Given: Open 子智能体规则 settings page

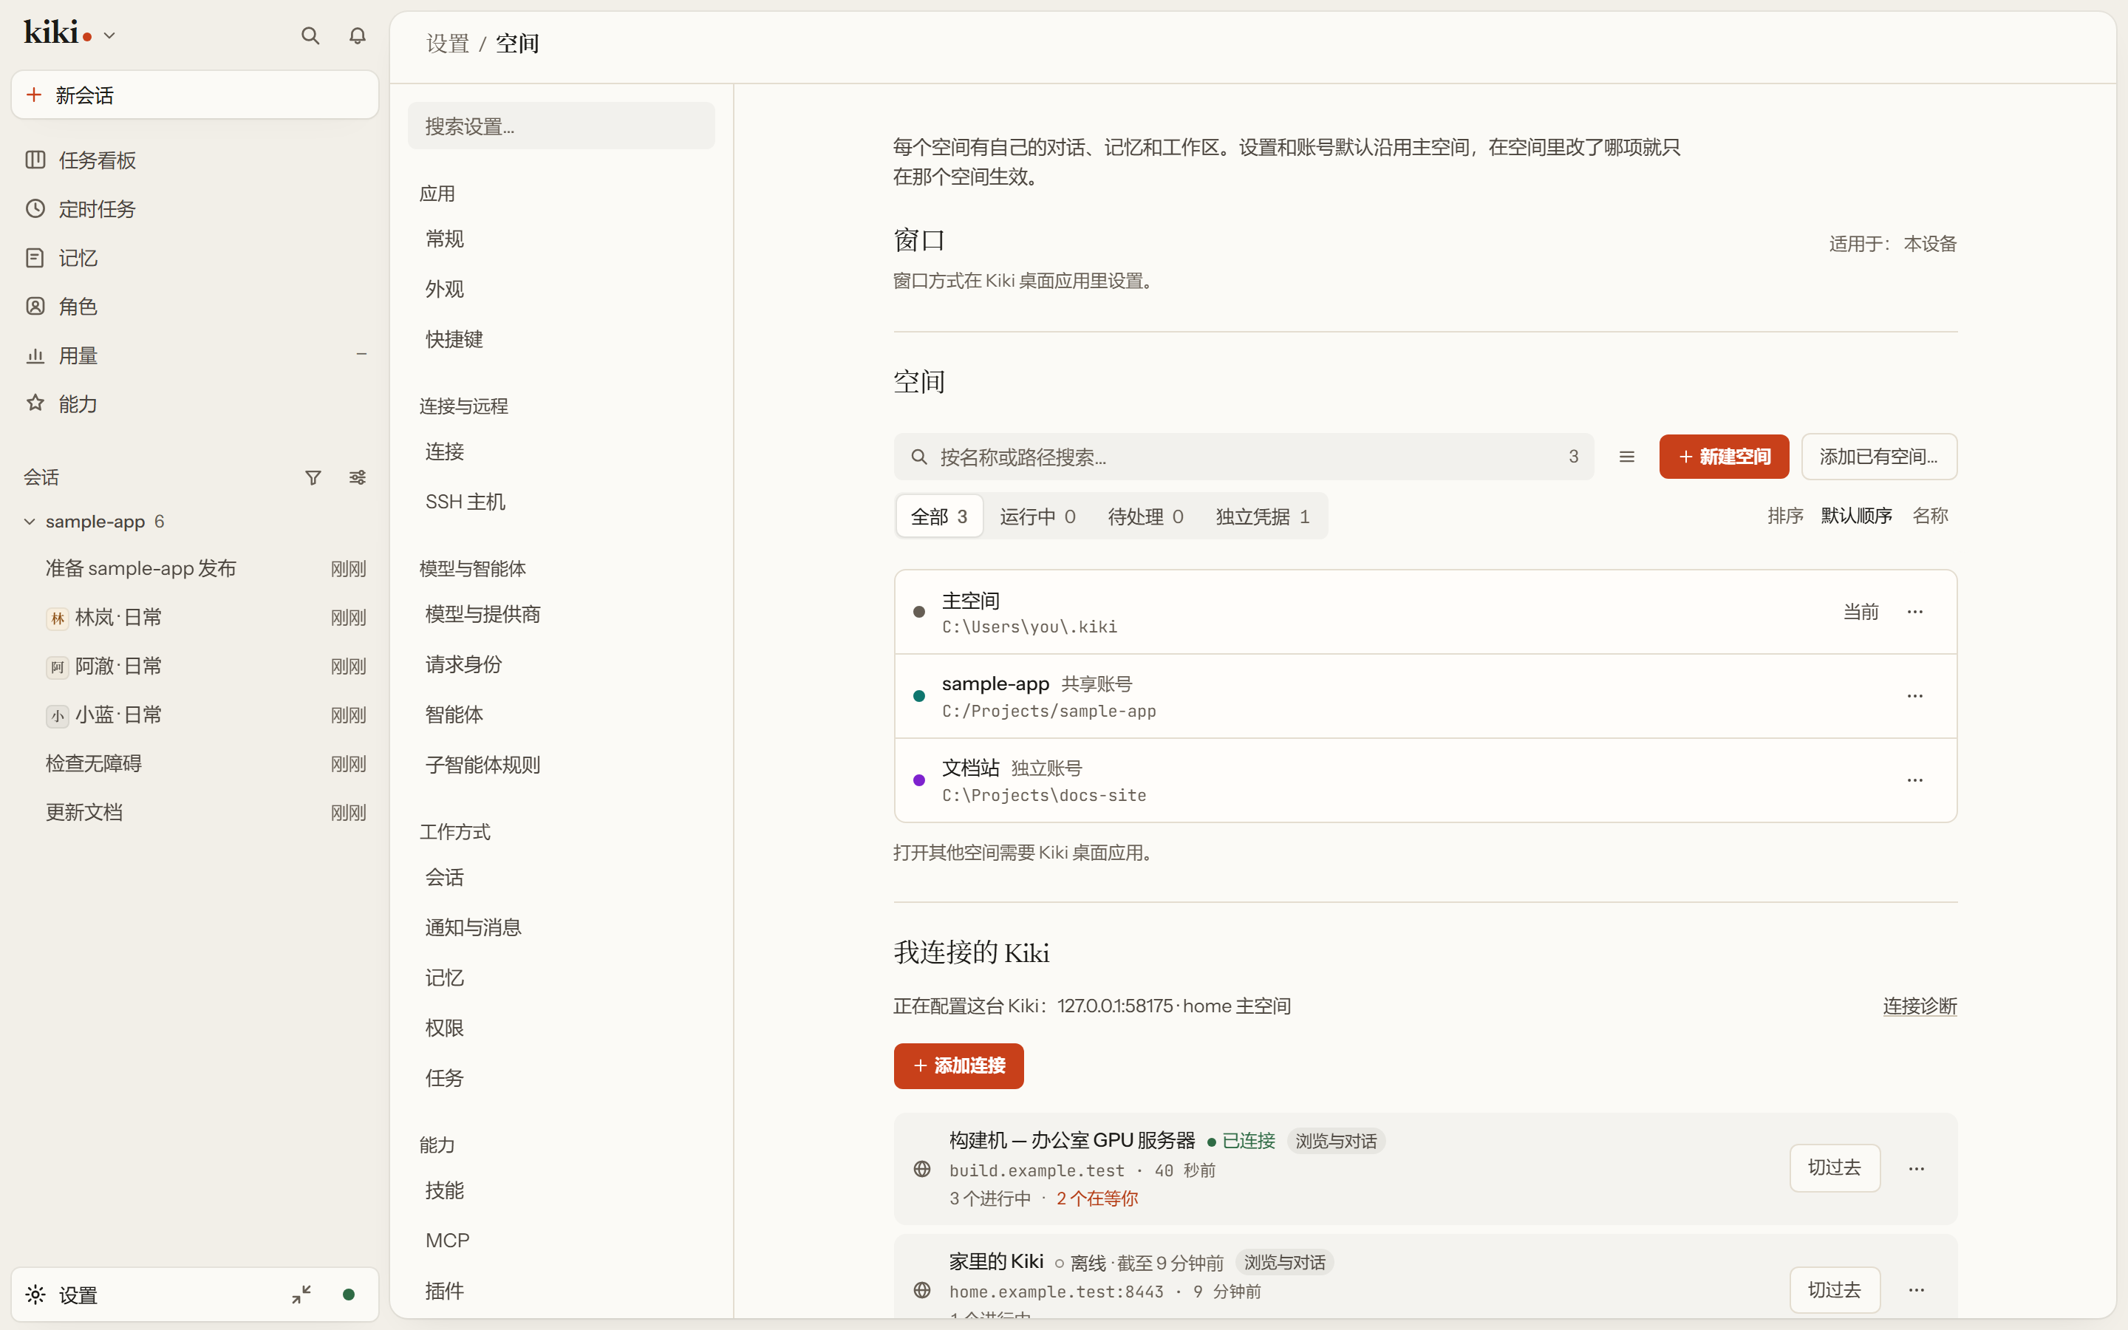Looking at the screenshot, I should pyautogui.click(x=561, y=765).
